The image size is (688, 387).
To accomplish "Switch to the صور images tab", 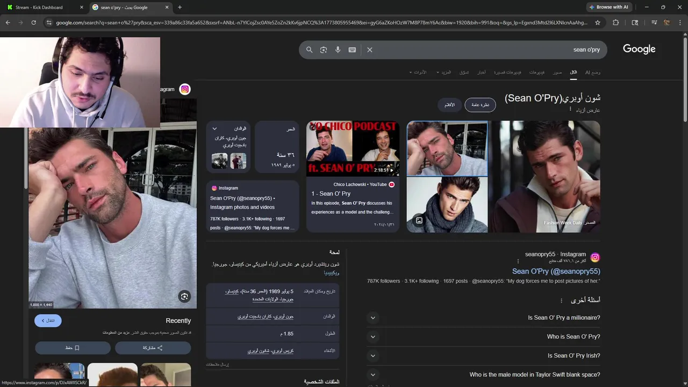I will point(557,72).
